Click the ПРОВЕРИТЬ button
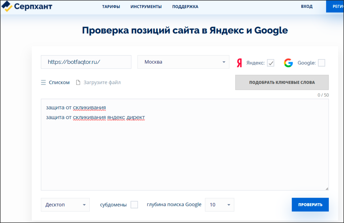This screenshot has height=223, width=344. click(310, 205)
